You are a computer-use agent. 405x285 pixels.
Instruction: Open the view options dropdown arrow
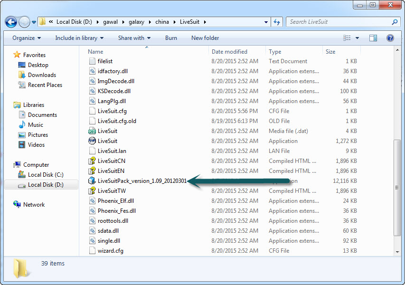357,38
